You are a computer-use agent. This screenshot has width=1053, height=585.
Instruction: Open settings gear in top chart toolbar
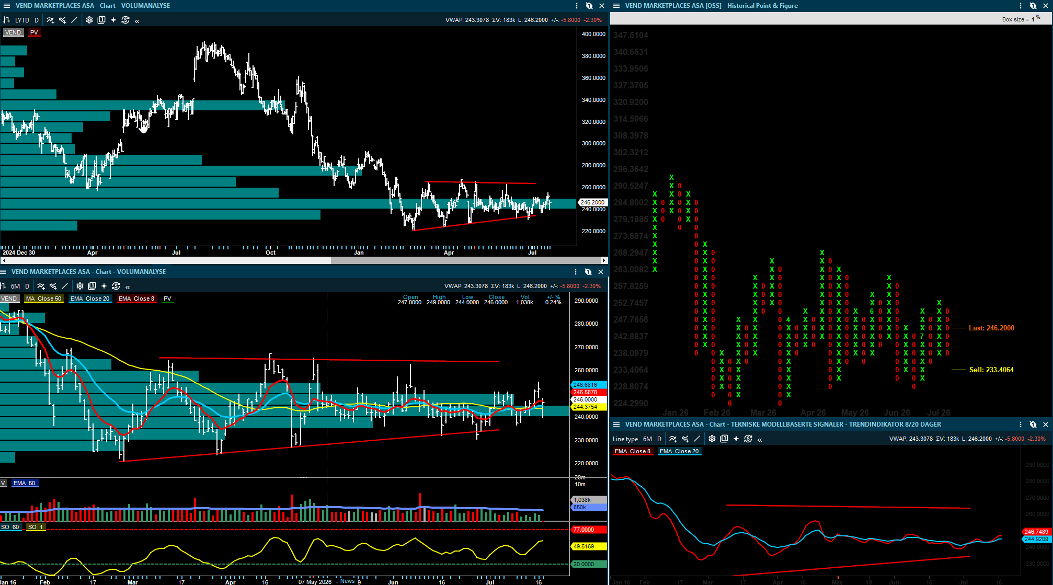click(x=89, y=20)
